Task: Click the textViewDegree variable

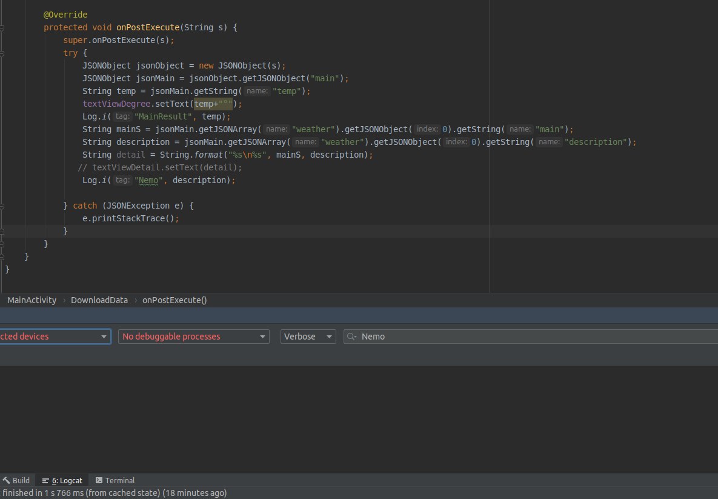Action: [116, 104]
